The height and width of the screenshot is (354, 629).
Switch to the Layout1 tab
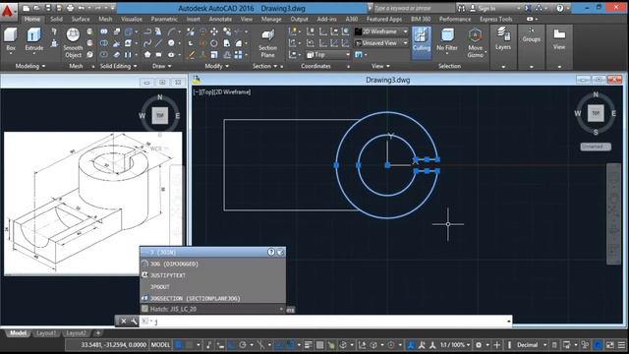coord(46,333)
